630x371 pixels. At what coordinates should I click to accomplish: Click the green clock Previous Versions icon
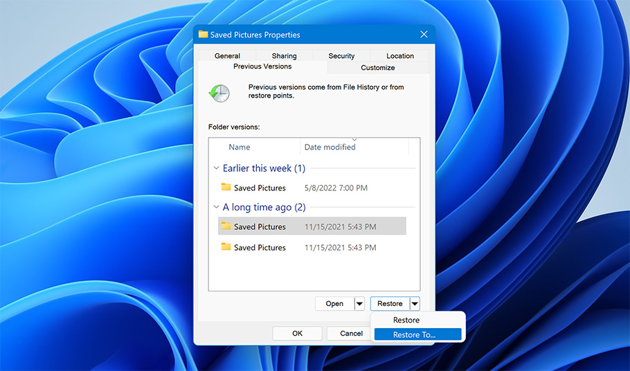pos(219,93)
